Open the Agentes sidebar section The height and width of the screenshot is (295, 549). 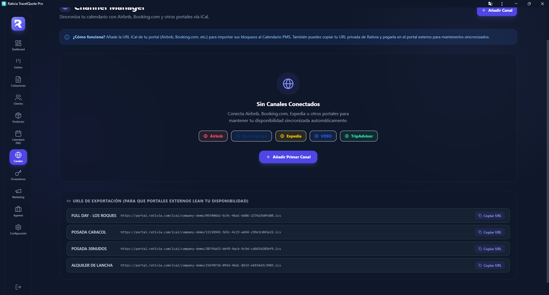click(x=18, y=211)
